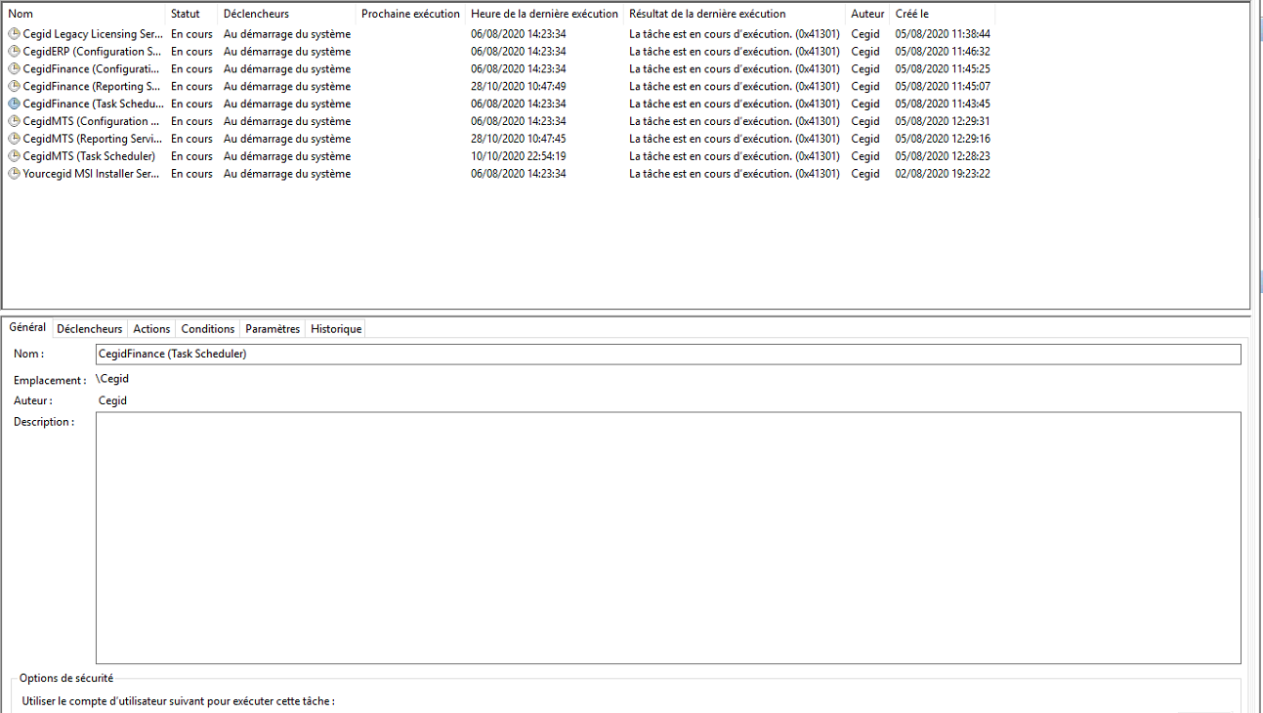Click inside the empty Description text box
This screenshot has height=713, width=1263.
pos(668,538)
